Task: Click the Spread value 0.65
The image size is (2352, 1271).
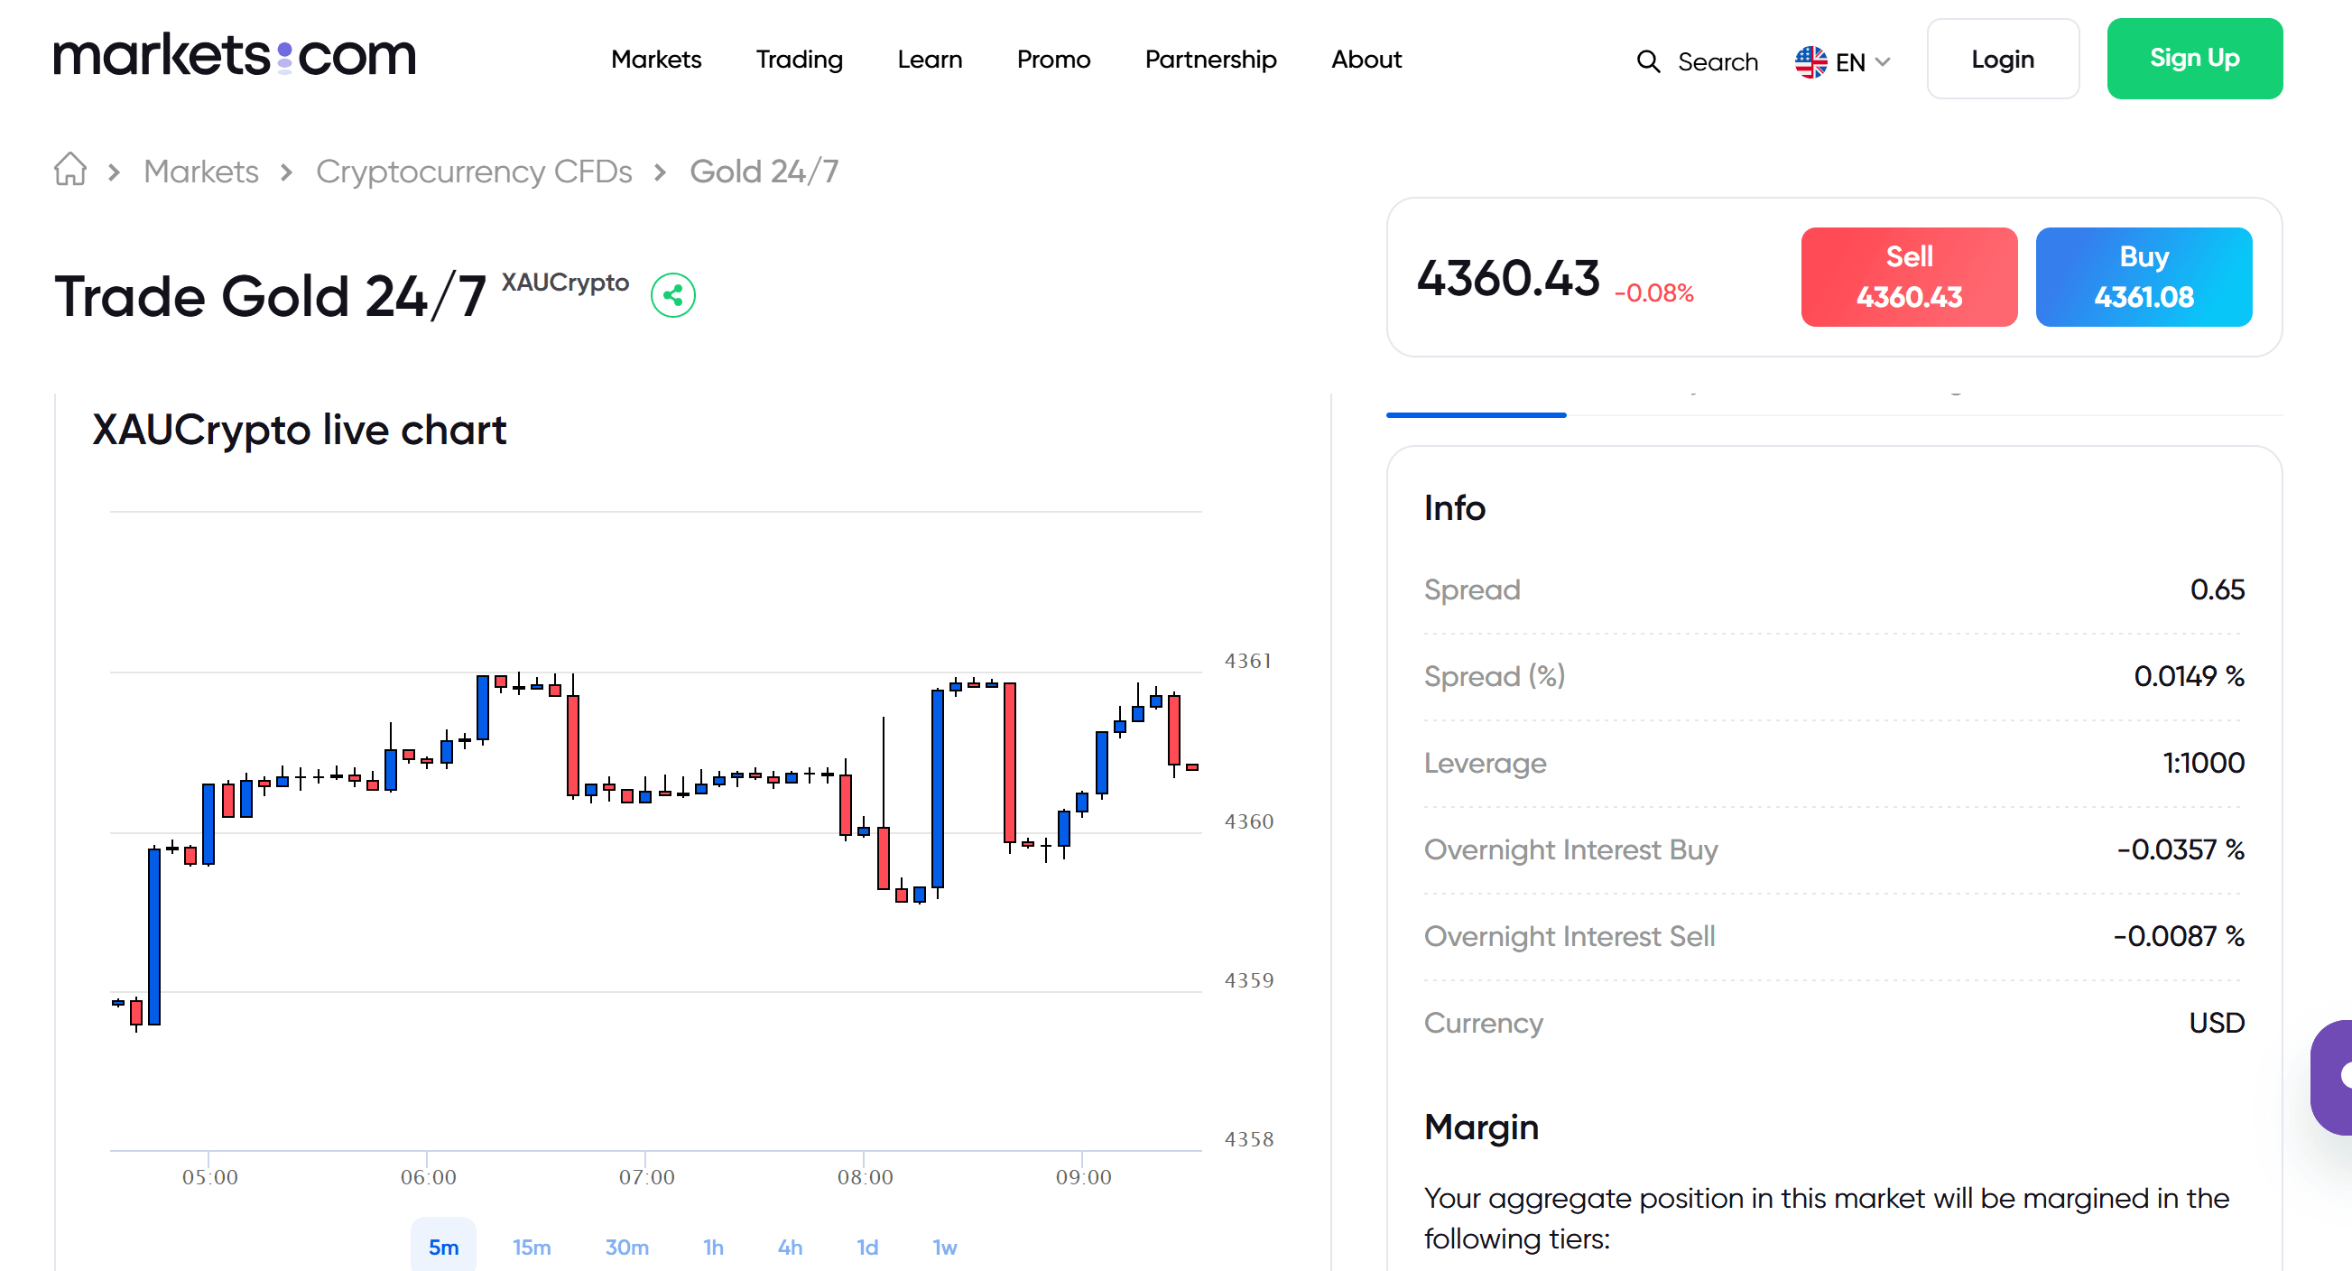Action: pos(2217,589)
